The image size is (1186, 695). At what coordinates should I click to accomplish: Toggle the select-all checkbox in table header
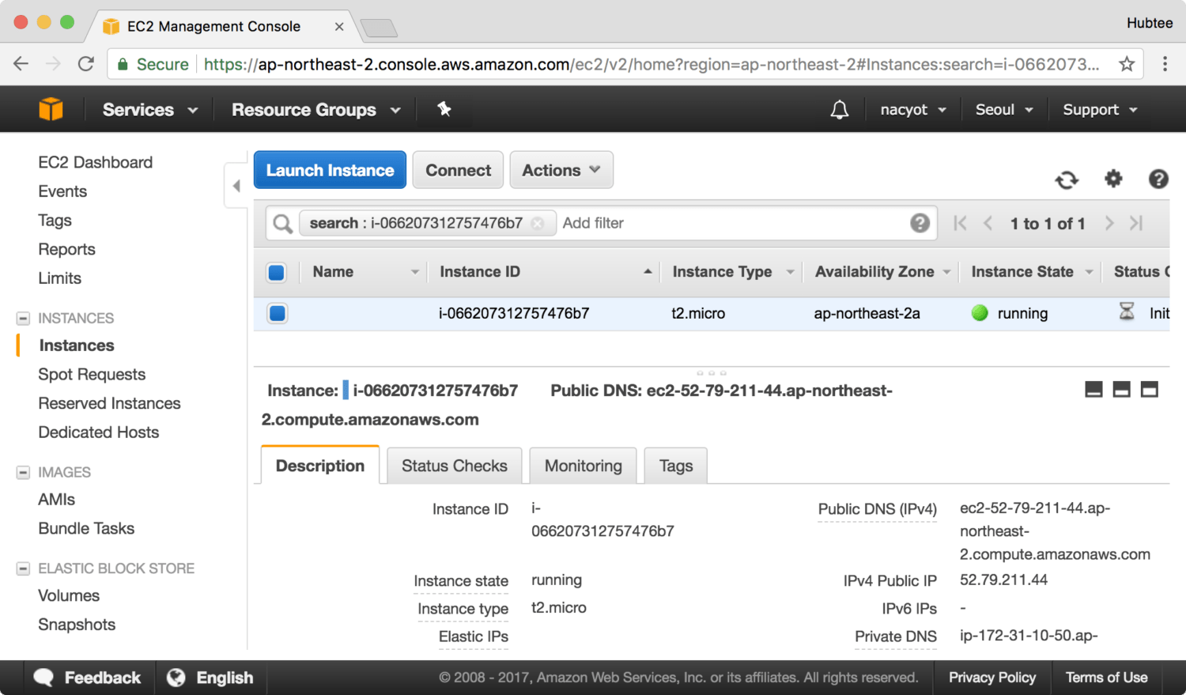(277, 273)
